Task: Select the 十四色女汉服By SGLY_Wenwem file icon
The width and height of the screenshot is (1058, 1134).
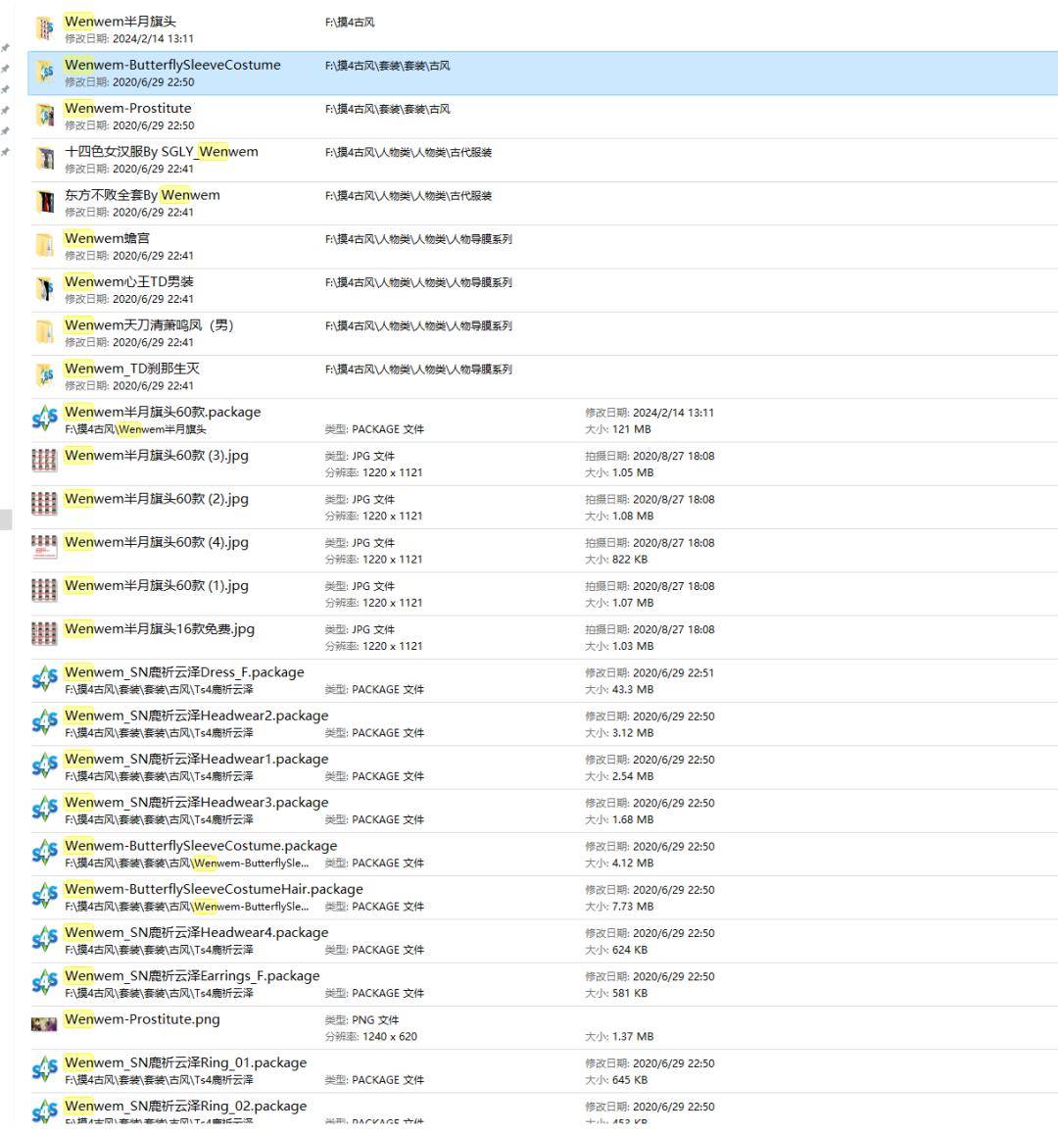Action: [x=45, y=158]
